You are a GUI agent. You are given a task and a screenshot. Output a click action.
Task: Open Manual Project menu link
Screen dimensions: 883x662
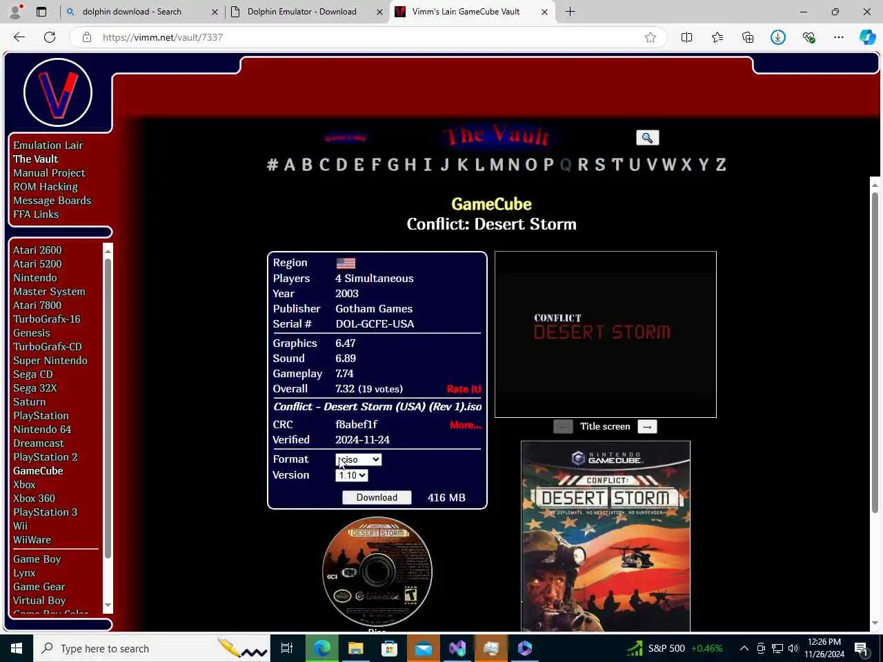click(49, 173)
